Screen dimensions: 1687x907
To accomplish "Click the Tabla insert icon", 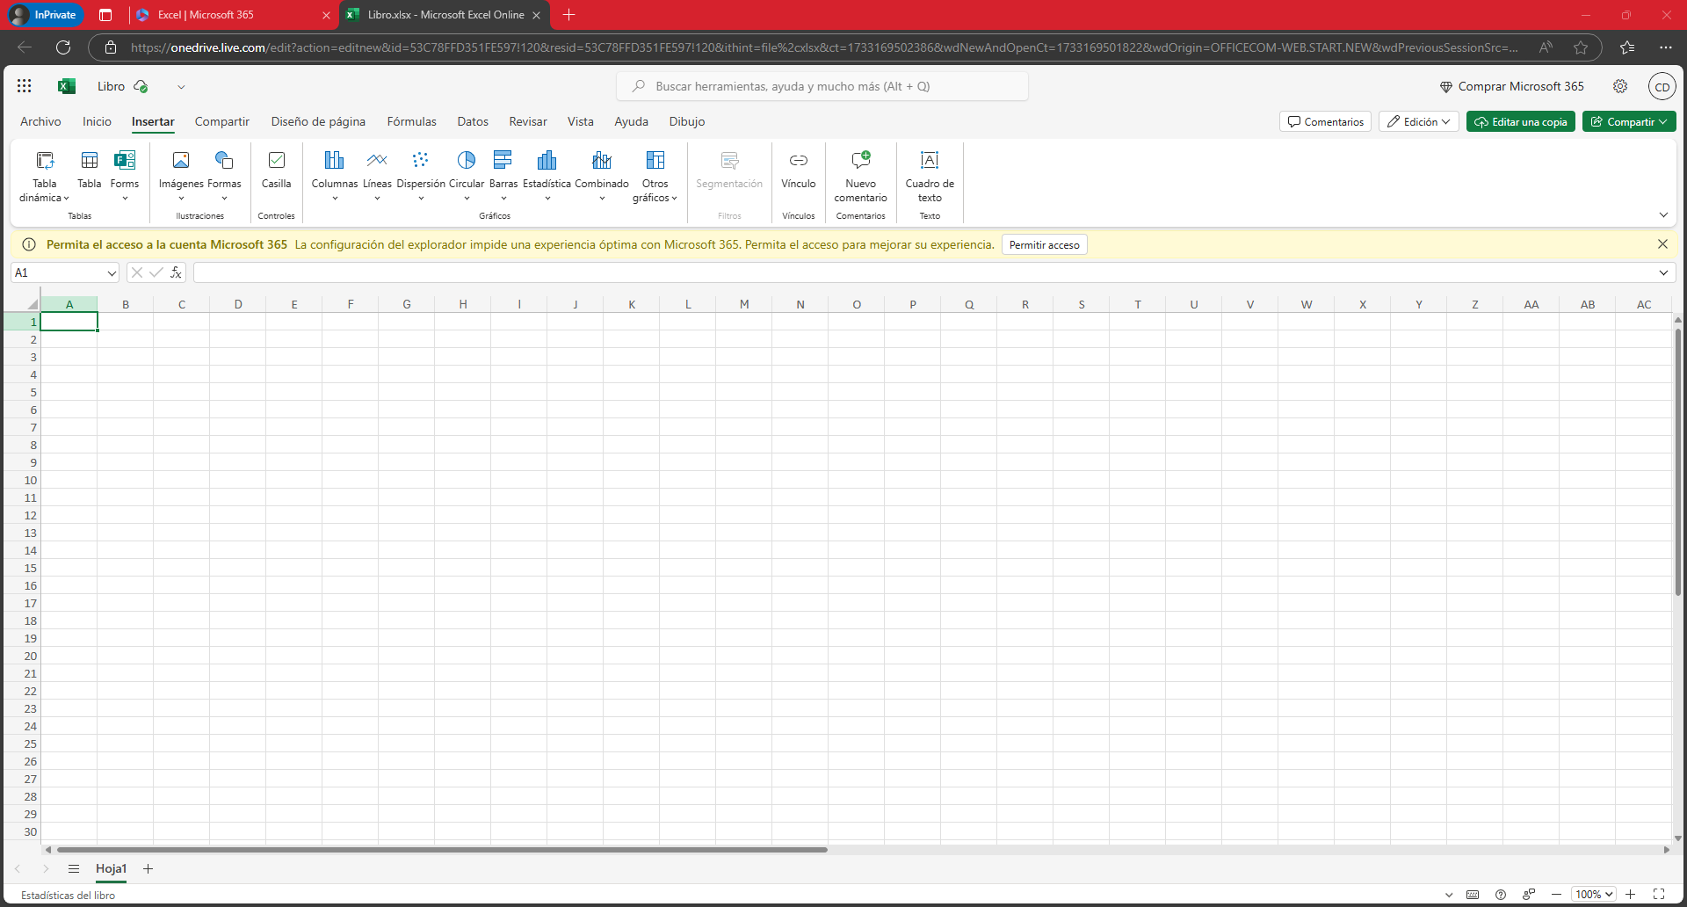I will (x=89, y=169).
